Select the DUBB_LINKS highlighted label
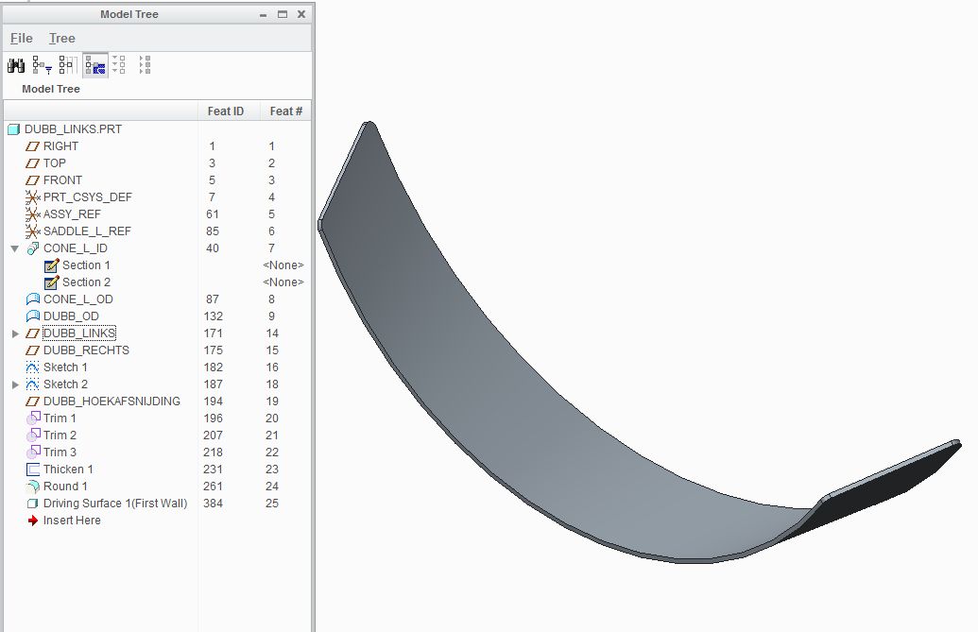Viewport: 978px width, 632px height. pyautogui.click(x=79, y=333)
